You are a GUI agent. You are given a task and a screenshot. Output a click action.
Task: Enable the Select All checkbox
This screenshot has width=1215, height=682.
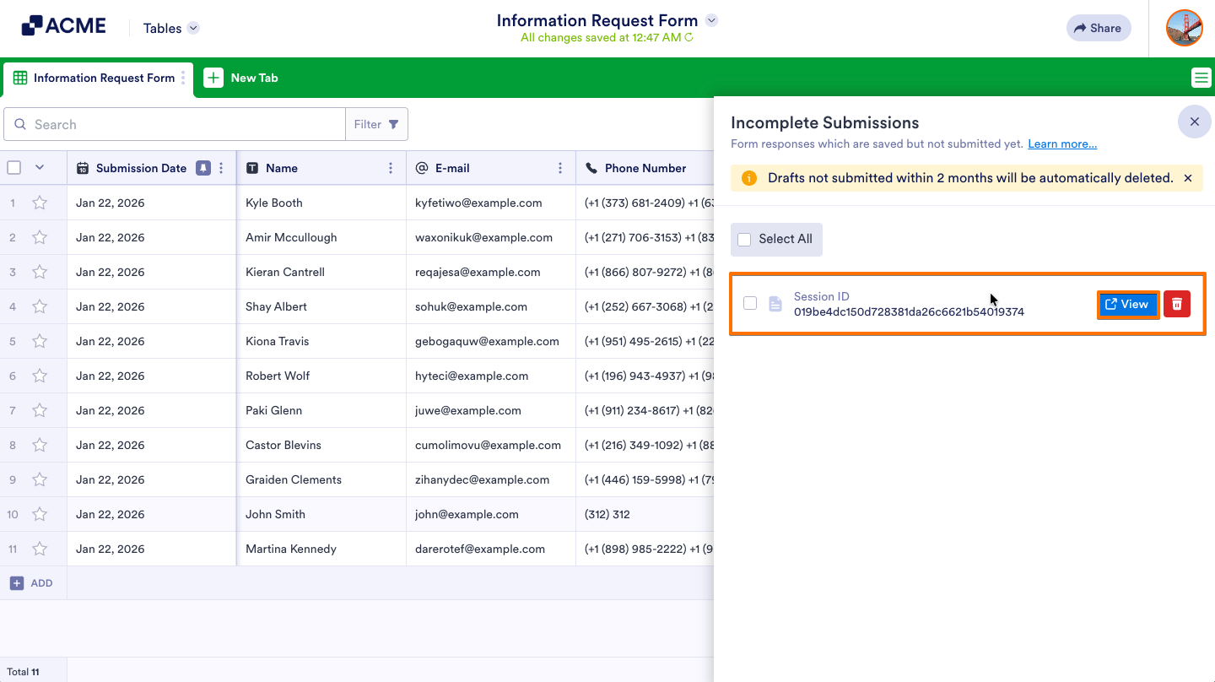click(x=743, y=239)
